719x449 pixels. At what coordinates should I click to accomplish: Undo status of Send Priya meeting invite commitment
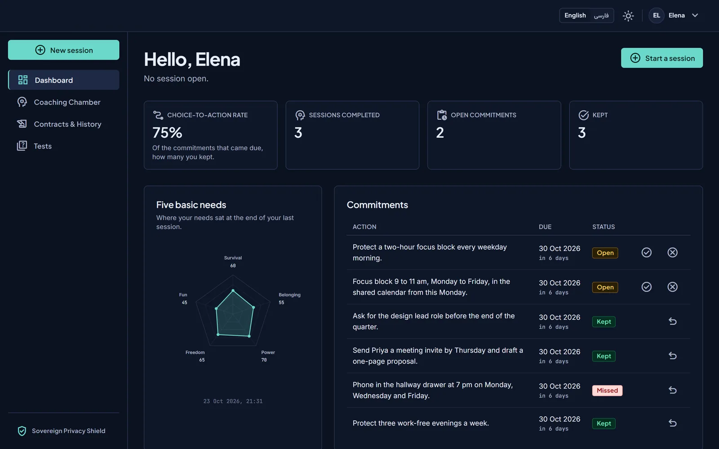pos(672,356)
